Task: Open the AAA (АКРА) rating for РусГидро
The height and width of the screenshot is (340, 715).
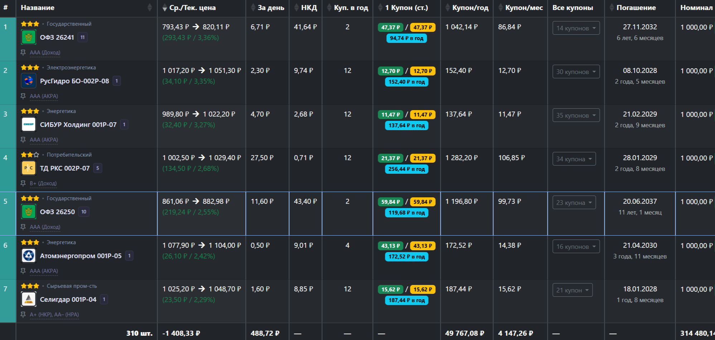Action: pyautogui.click(x=44, y=96)
